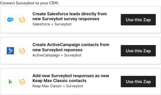Use this Zap for ActiveCampaign contacts
This screenshot has height=95, width=161.
138,51
